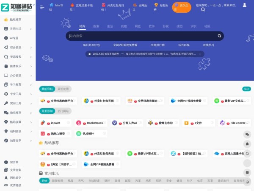
Task: Toggle dark mode moon icon
Action: pos(247,182)
